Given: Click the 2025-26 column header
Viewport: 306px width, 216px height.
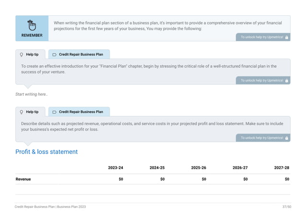Looking at the screenshot, I should click(x=199, y=168).
